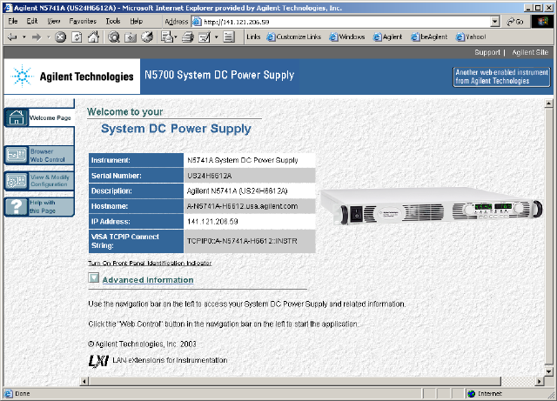The width and height of the screenshot is (557, 401).
Task: Click the Refresh page icon
Action: pyautogui.click(x=77, y=37)
